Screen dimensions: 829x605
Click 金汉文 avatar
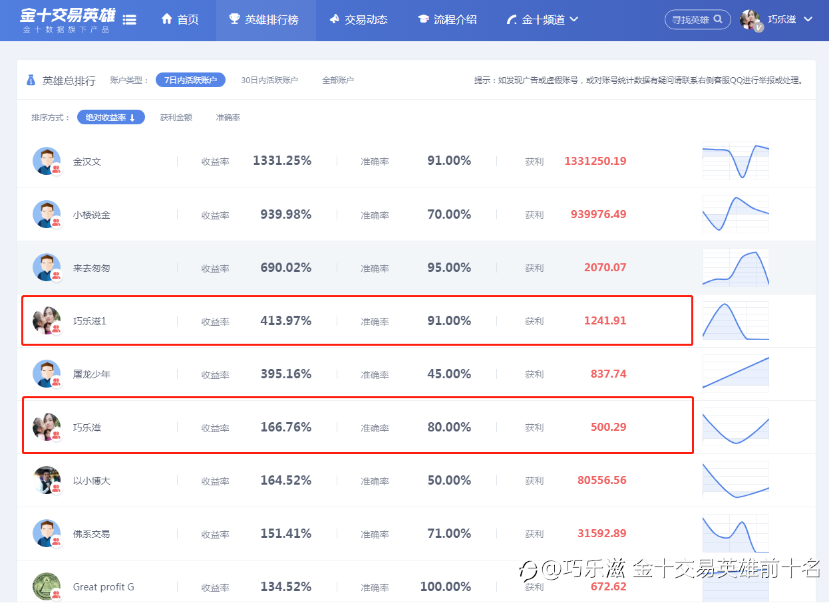click(x=47, y=161)
